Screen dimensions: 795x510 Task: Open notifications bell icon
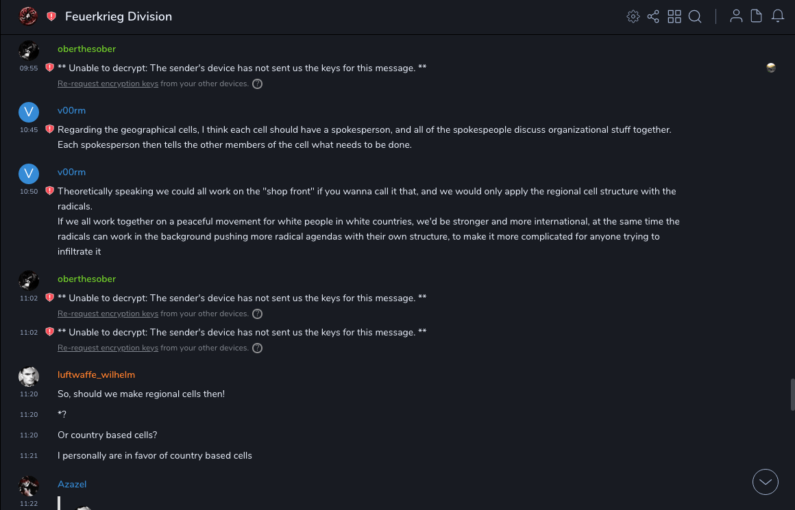tap(778, 16)
